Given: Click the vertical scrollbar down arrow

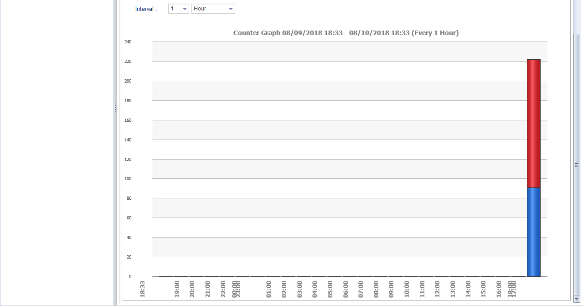Looking at the screenshot, I should [x=577, y=299].
